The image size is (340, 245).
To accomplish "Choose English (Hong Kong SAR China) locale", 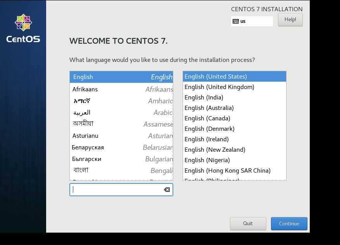I will (235, 171).
